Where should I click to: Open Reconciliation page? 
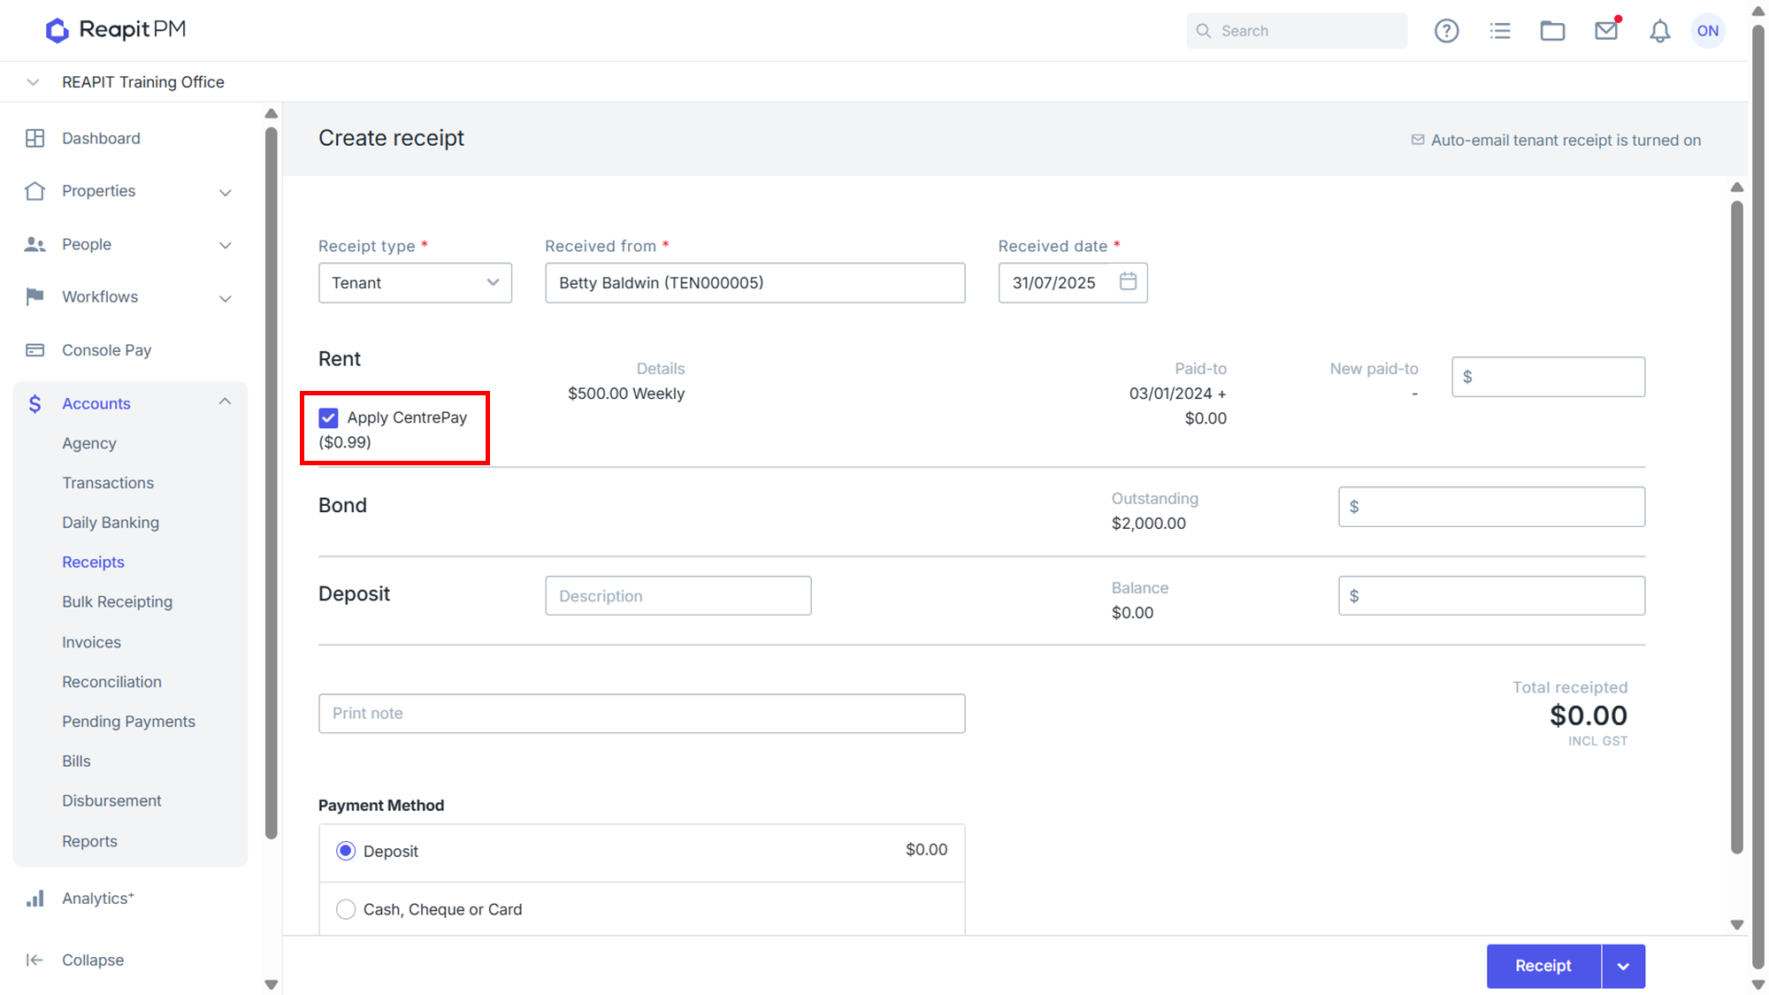(111, 682)
